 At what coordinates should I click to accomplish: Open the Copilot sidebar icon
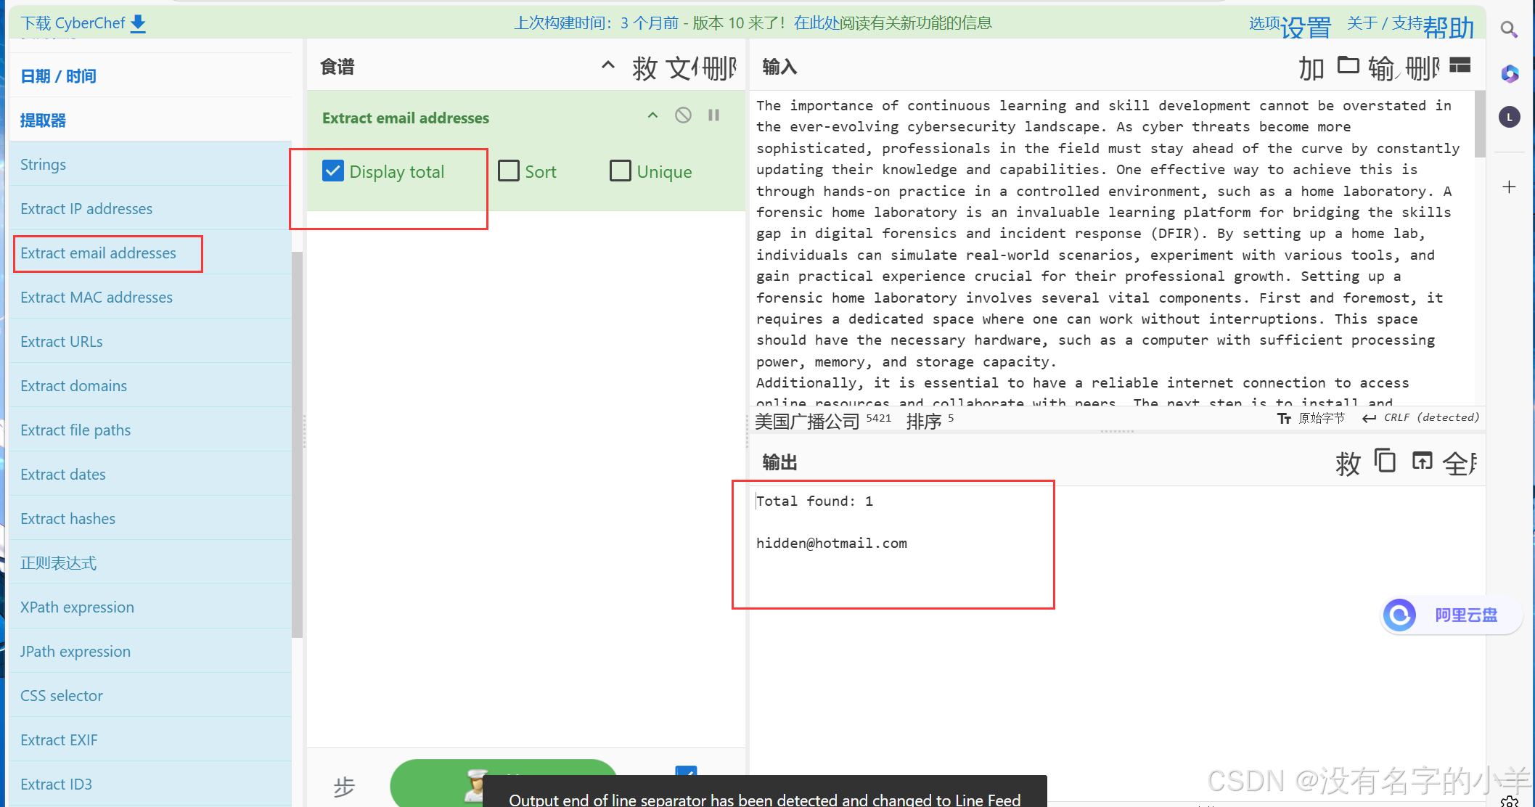coord(1510,73)
